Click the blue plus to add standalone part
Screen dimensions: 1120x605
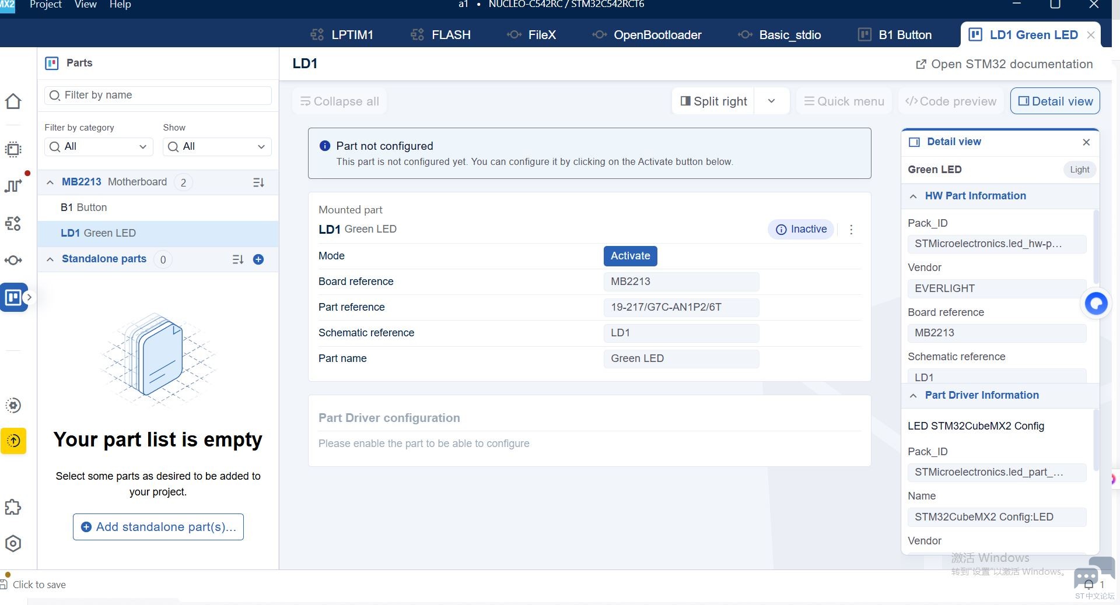pos(258,259)
